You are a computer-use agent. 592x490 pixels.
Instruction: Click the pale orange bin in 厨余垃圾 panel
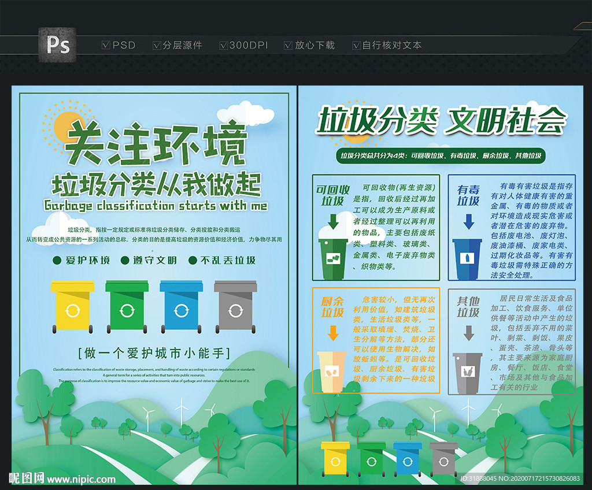332,372
